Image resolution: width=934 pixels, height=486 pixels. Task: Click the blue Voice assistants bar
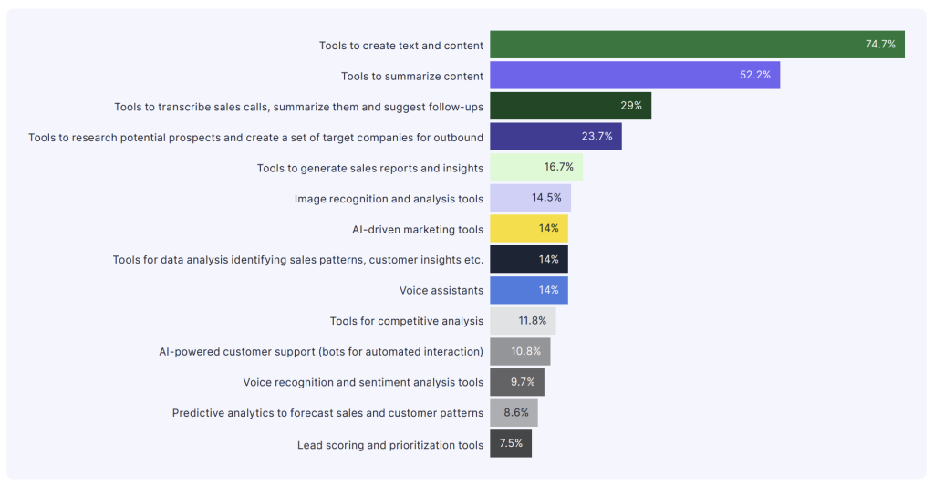click(x=529, y=290)
